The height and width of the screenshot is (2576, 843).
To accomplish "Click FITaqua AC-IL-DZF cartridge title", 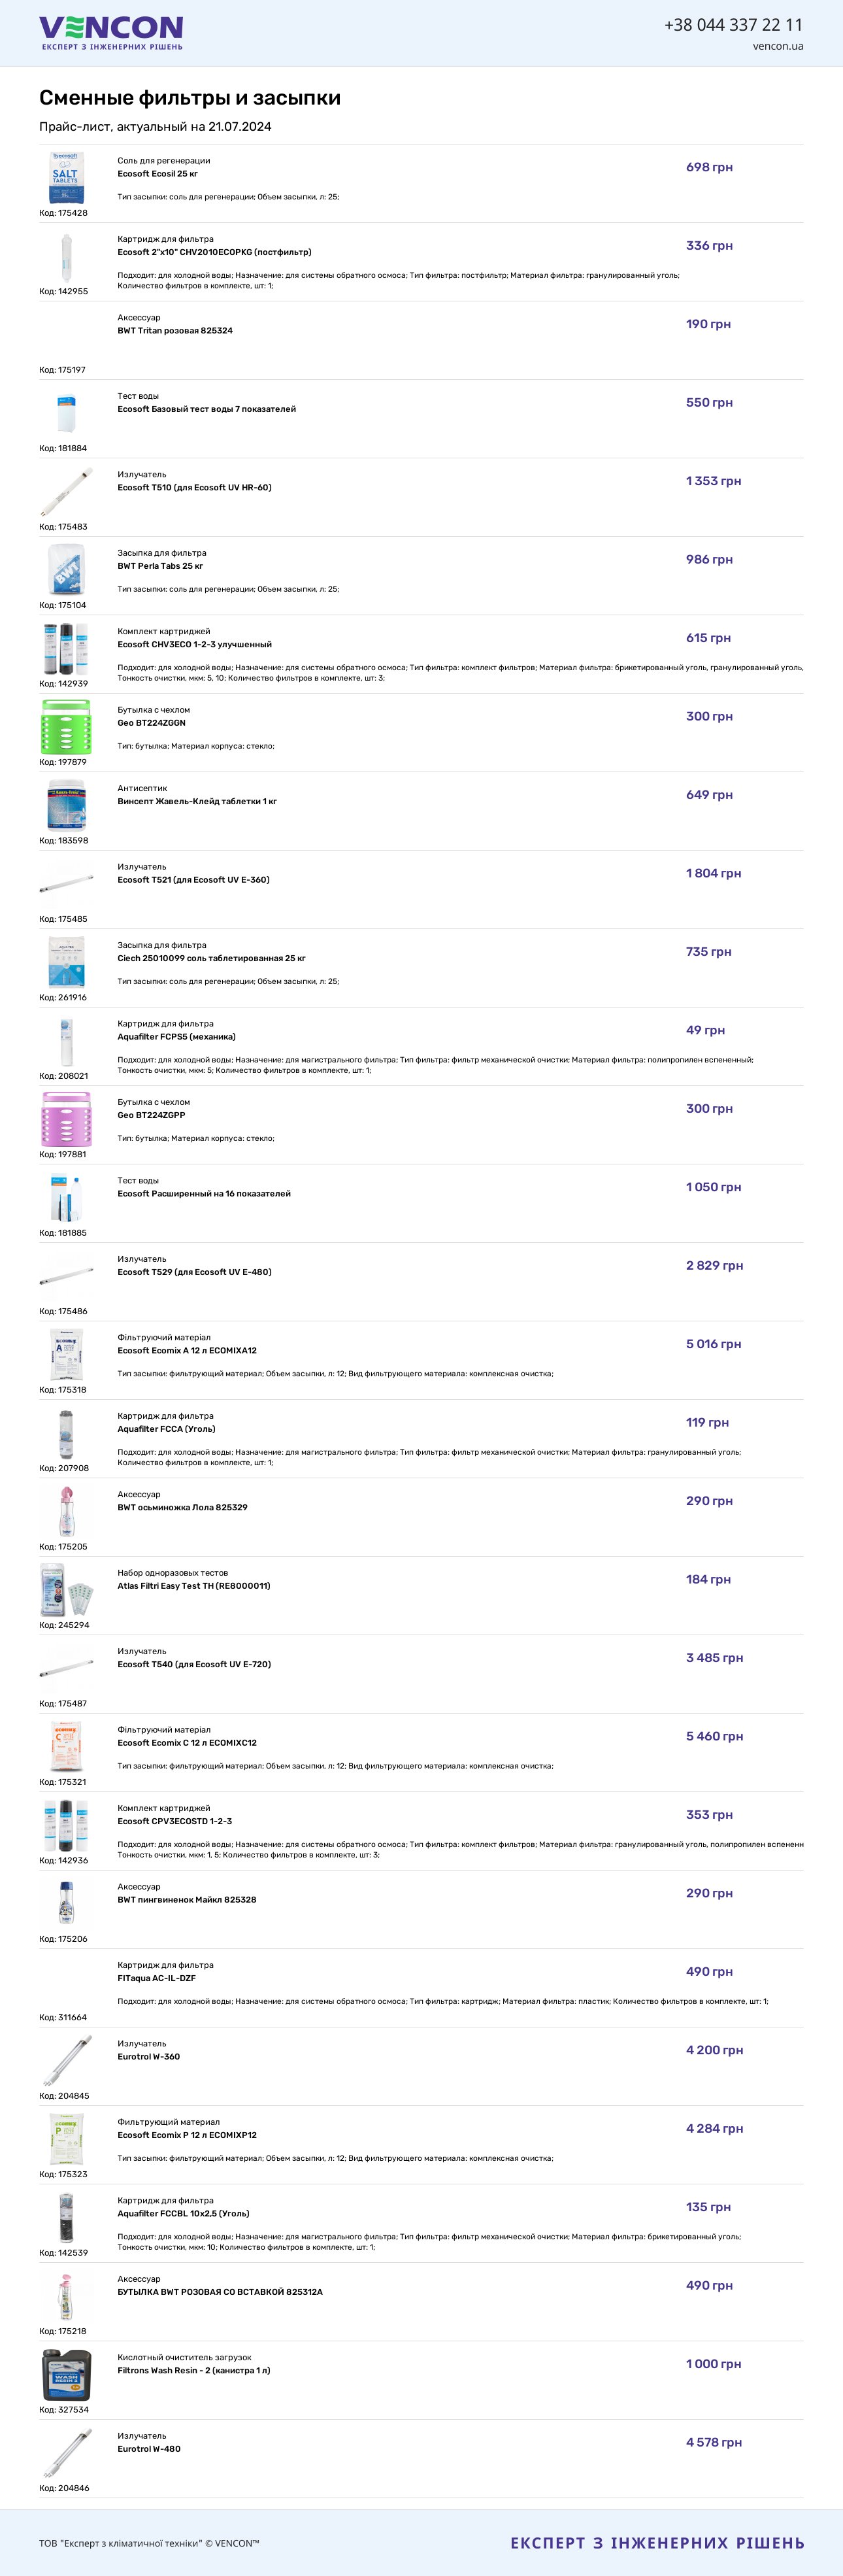I will 156,1978.
